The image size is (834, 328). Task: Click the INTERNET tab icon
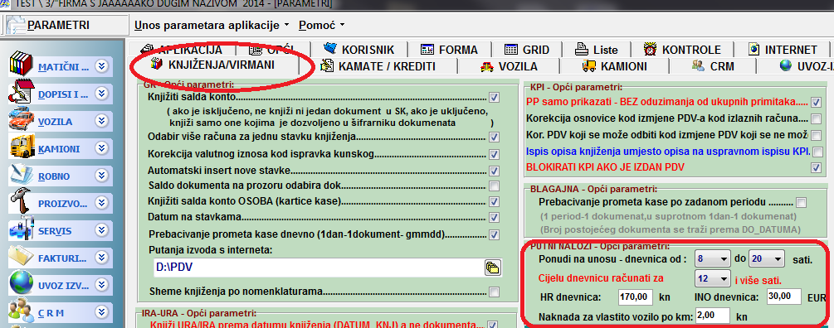[x=754, y=50]
